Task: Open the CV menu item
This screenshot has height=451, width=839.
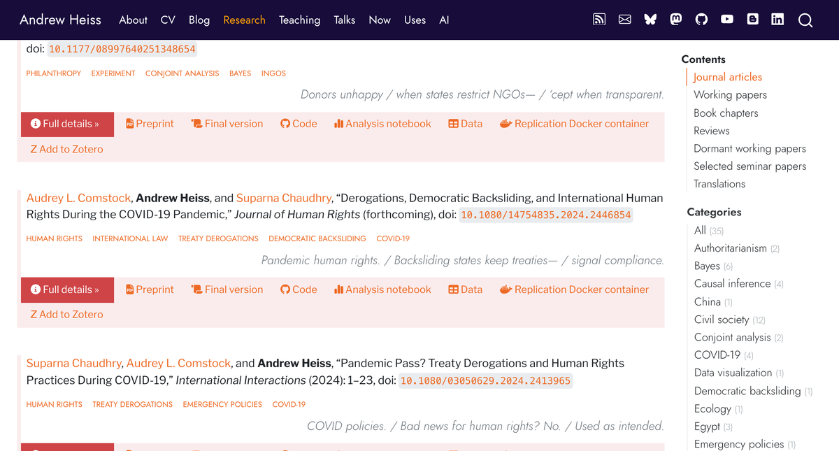Action: click(168, 20)
